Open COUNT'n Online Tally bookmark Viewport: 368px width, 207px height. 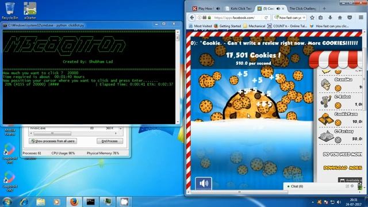[x=287, y=26]
